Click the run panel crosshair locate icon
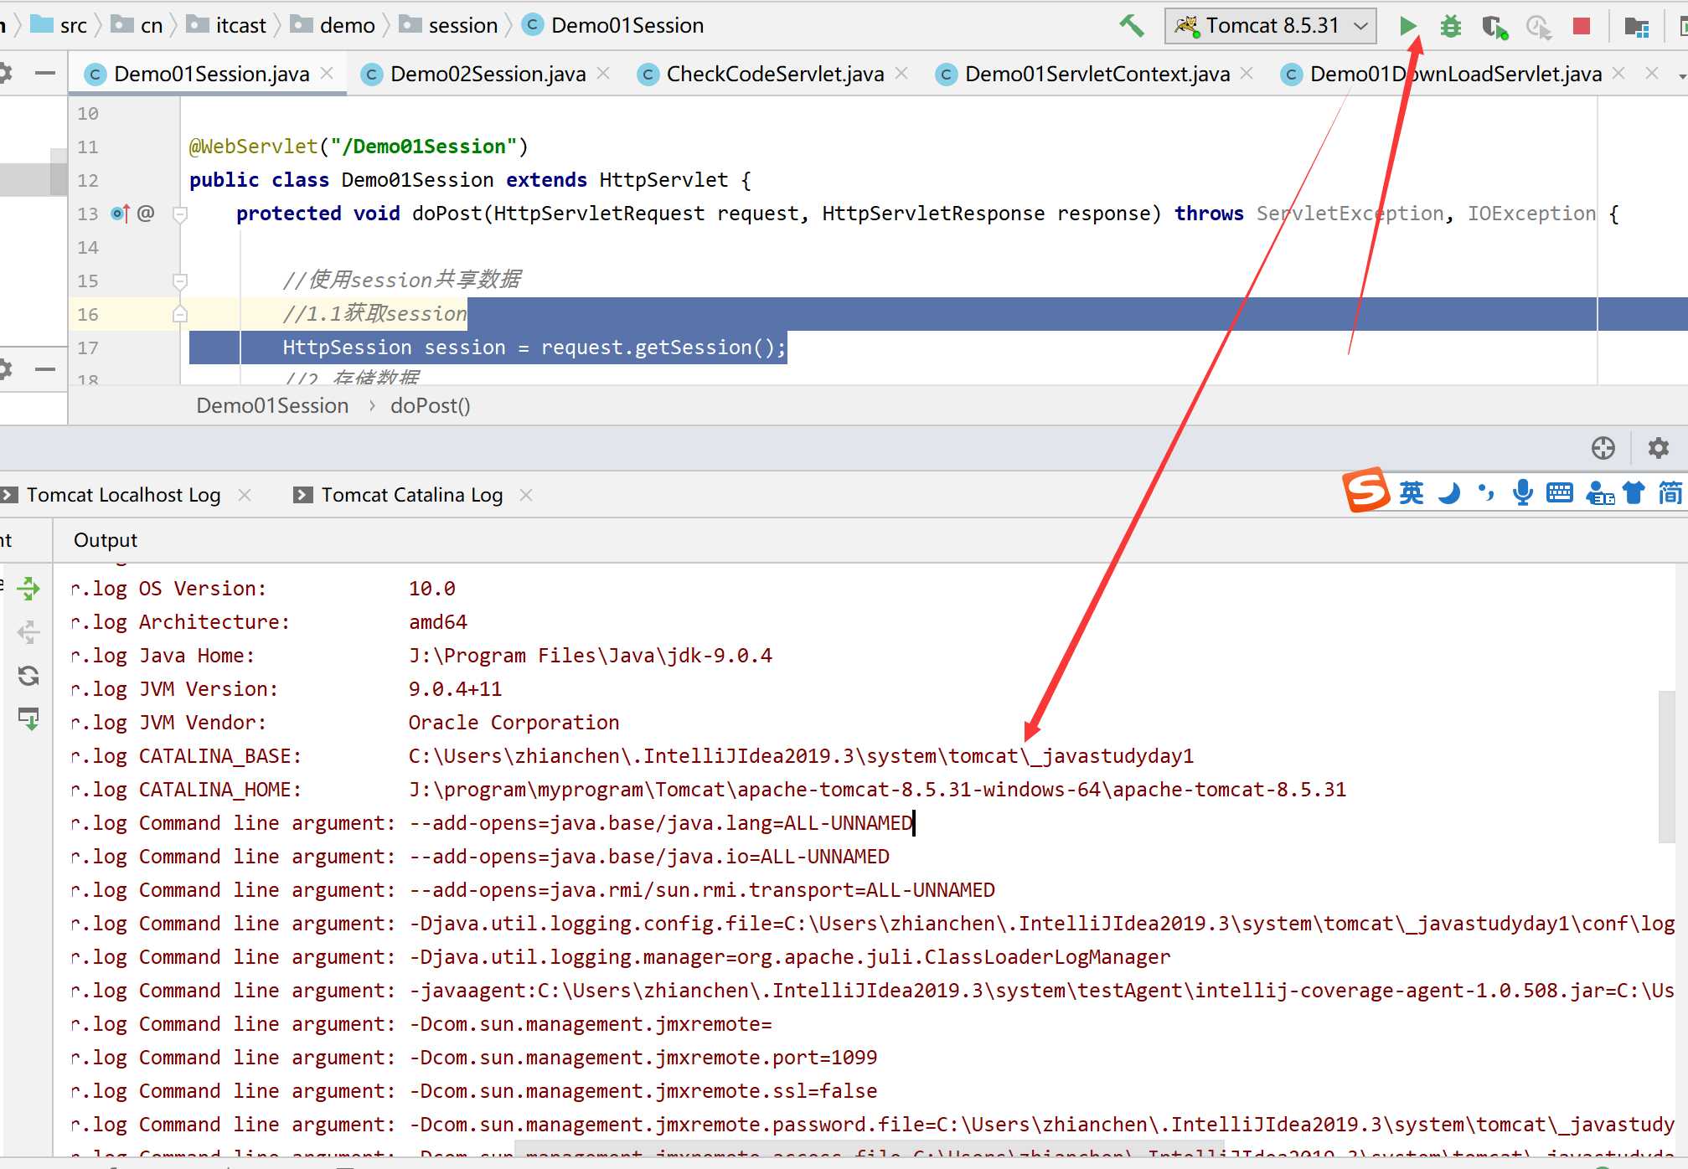1688x1169 pixels. (1603, 448)
